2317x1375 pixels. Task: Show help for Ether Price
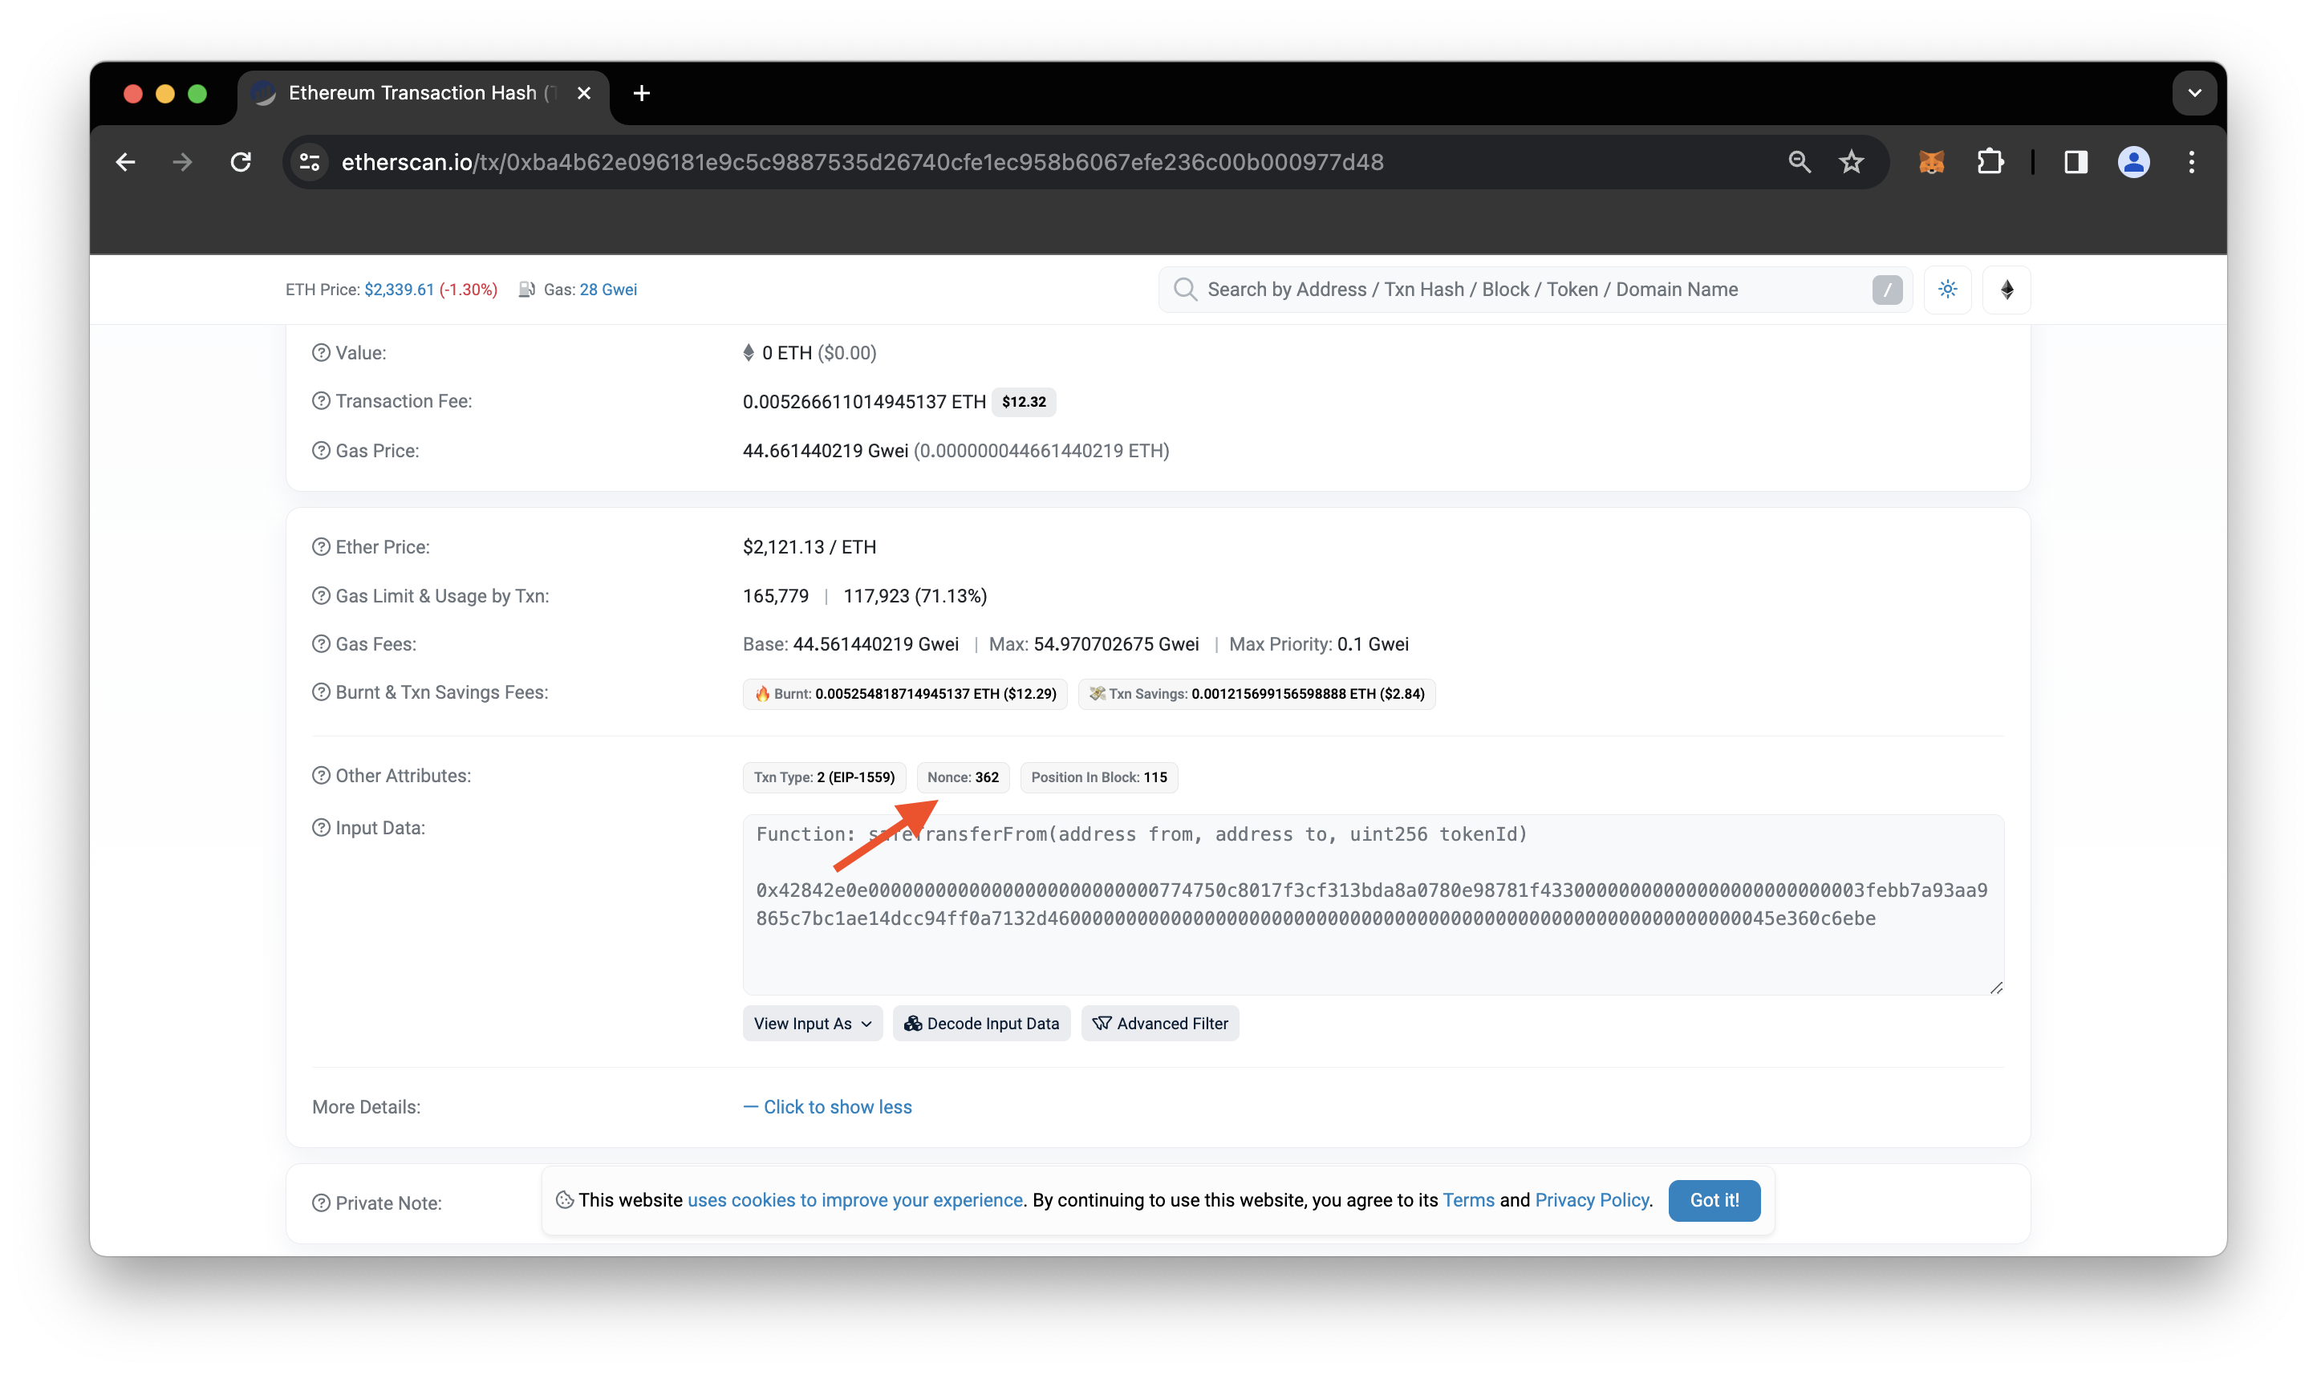coord(321,546)
